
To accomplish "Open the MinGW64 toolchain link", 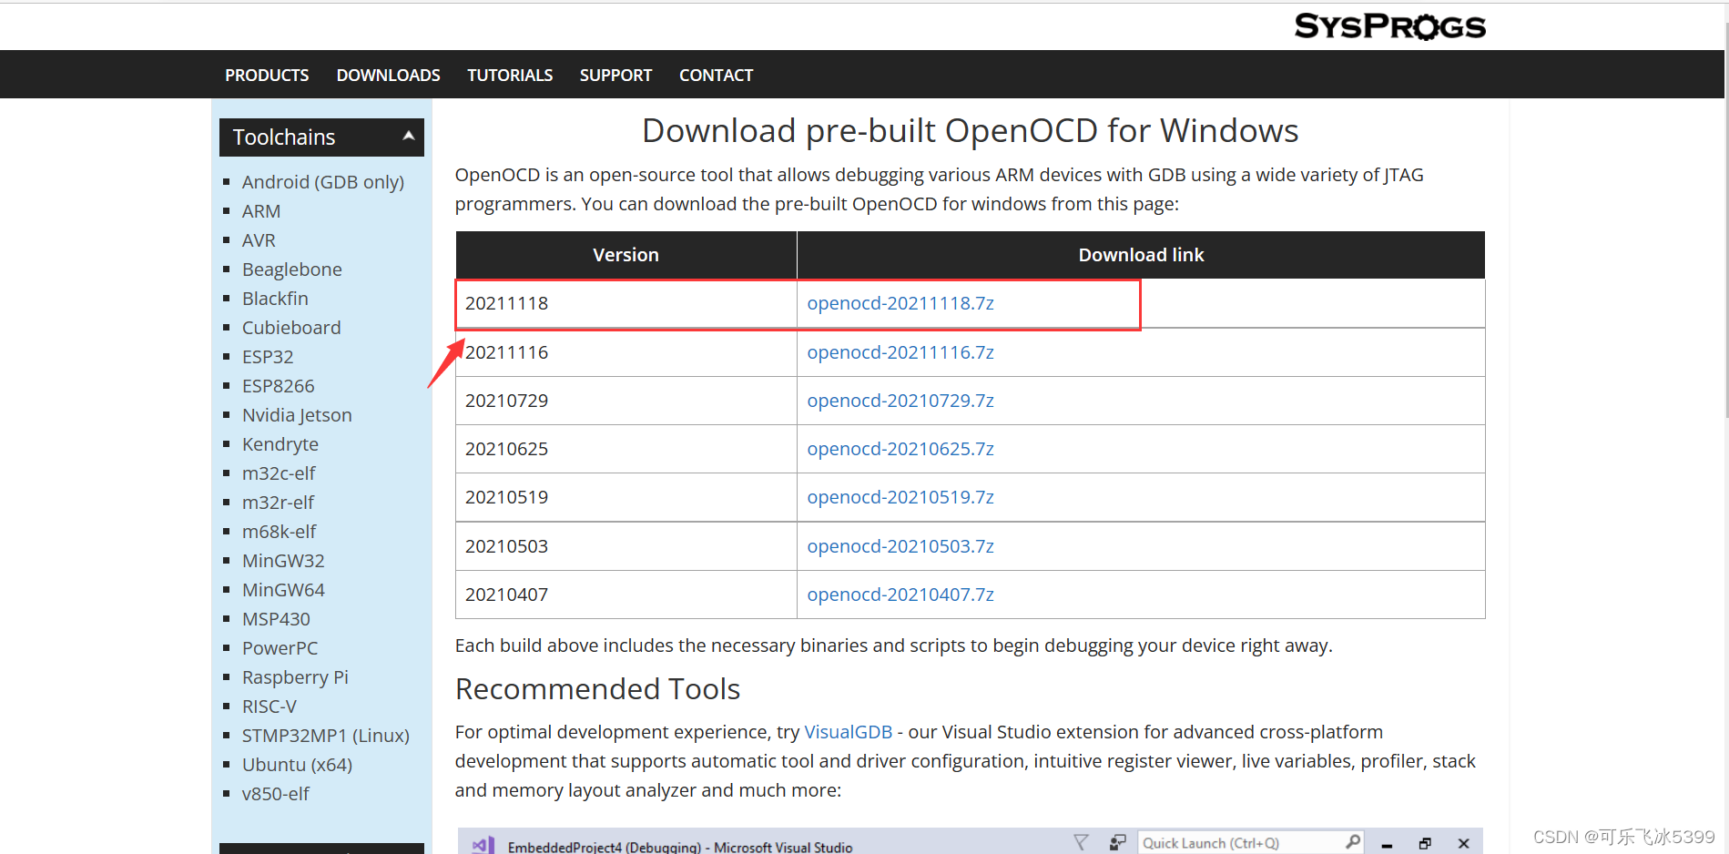I will tap(283, 590).
